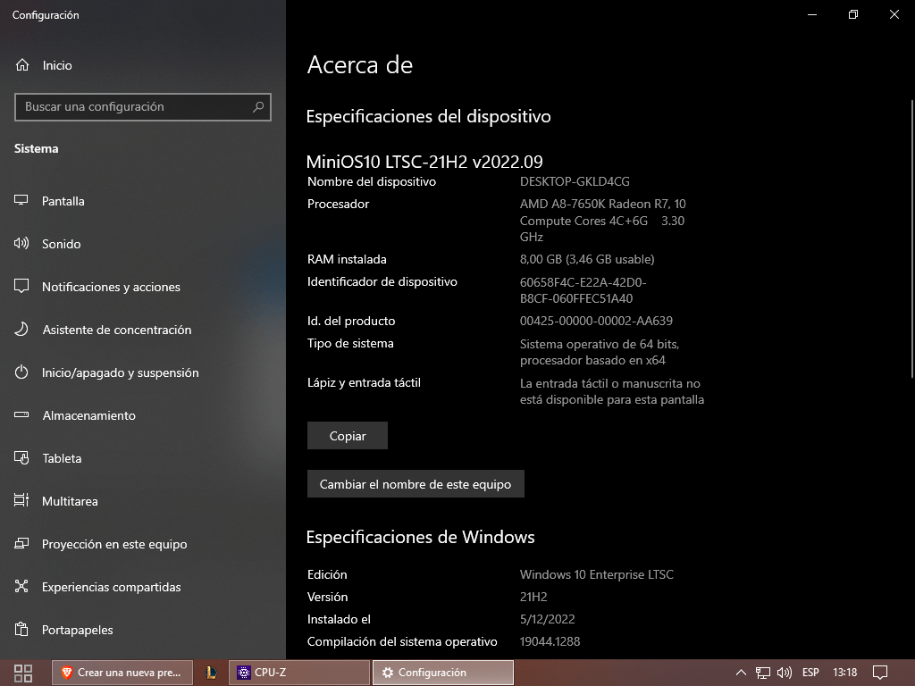
Task: Click the 8,00 GB RAM value
Action: pos(587,259)
